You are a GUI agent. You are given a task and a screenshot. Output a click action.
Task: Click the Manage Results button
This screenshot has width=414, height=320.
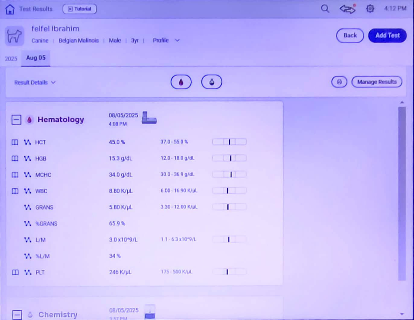377,82
